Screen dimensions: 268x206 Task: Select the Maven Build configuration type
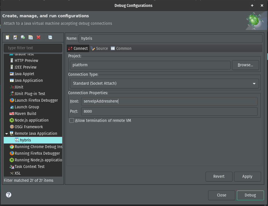24,114
